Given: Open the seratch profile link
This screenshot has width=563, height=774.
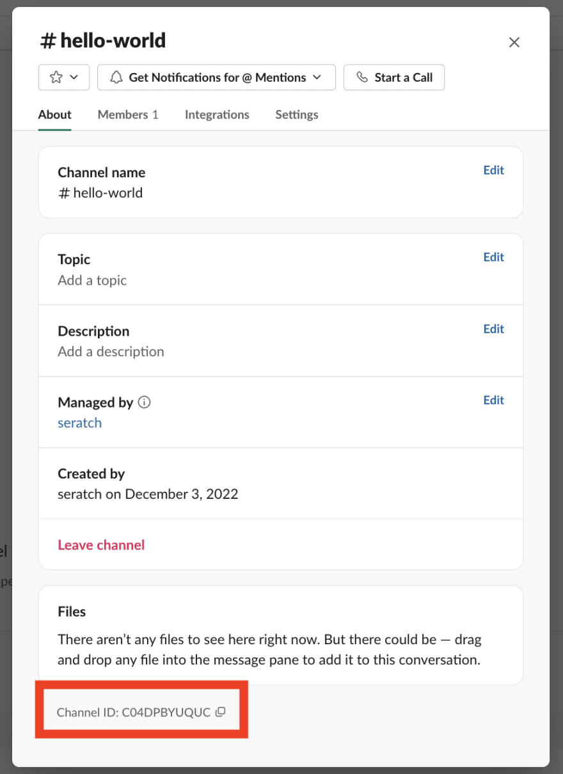Looking at the screenshot, I should pyautogui.click(x=79, y=423).
